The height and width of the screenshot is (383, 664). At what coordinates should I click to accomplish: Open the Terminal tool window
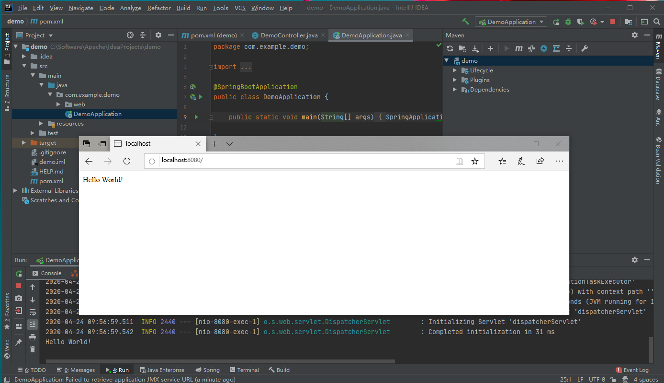(x=244, y=370)
